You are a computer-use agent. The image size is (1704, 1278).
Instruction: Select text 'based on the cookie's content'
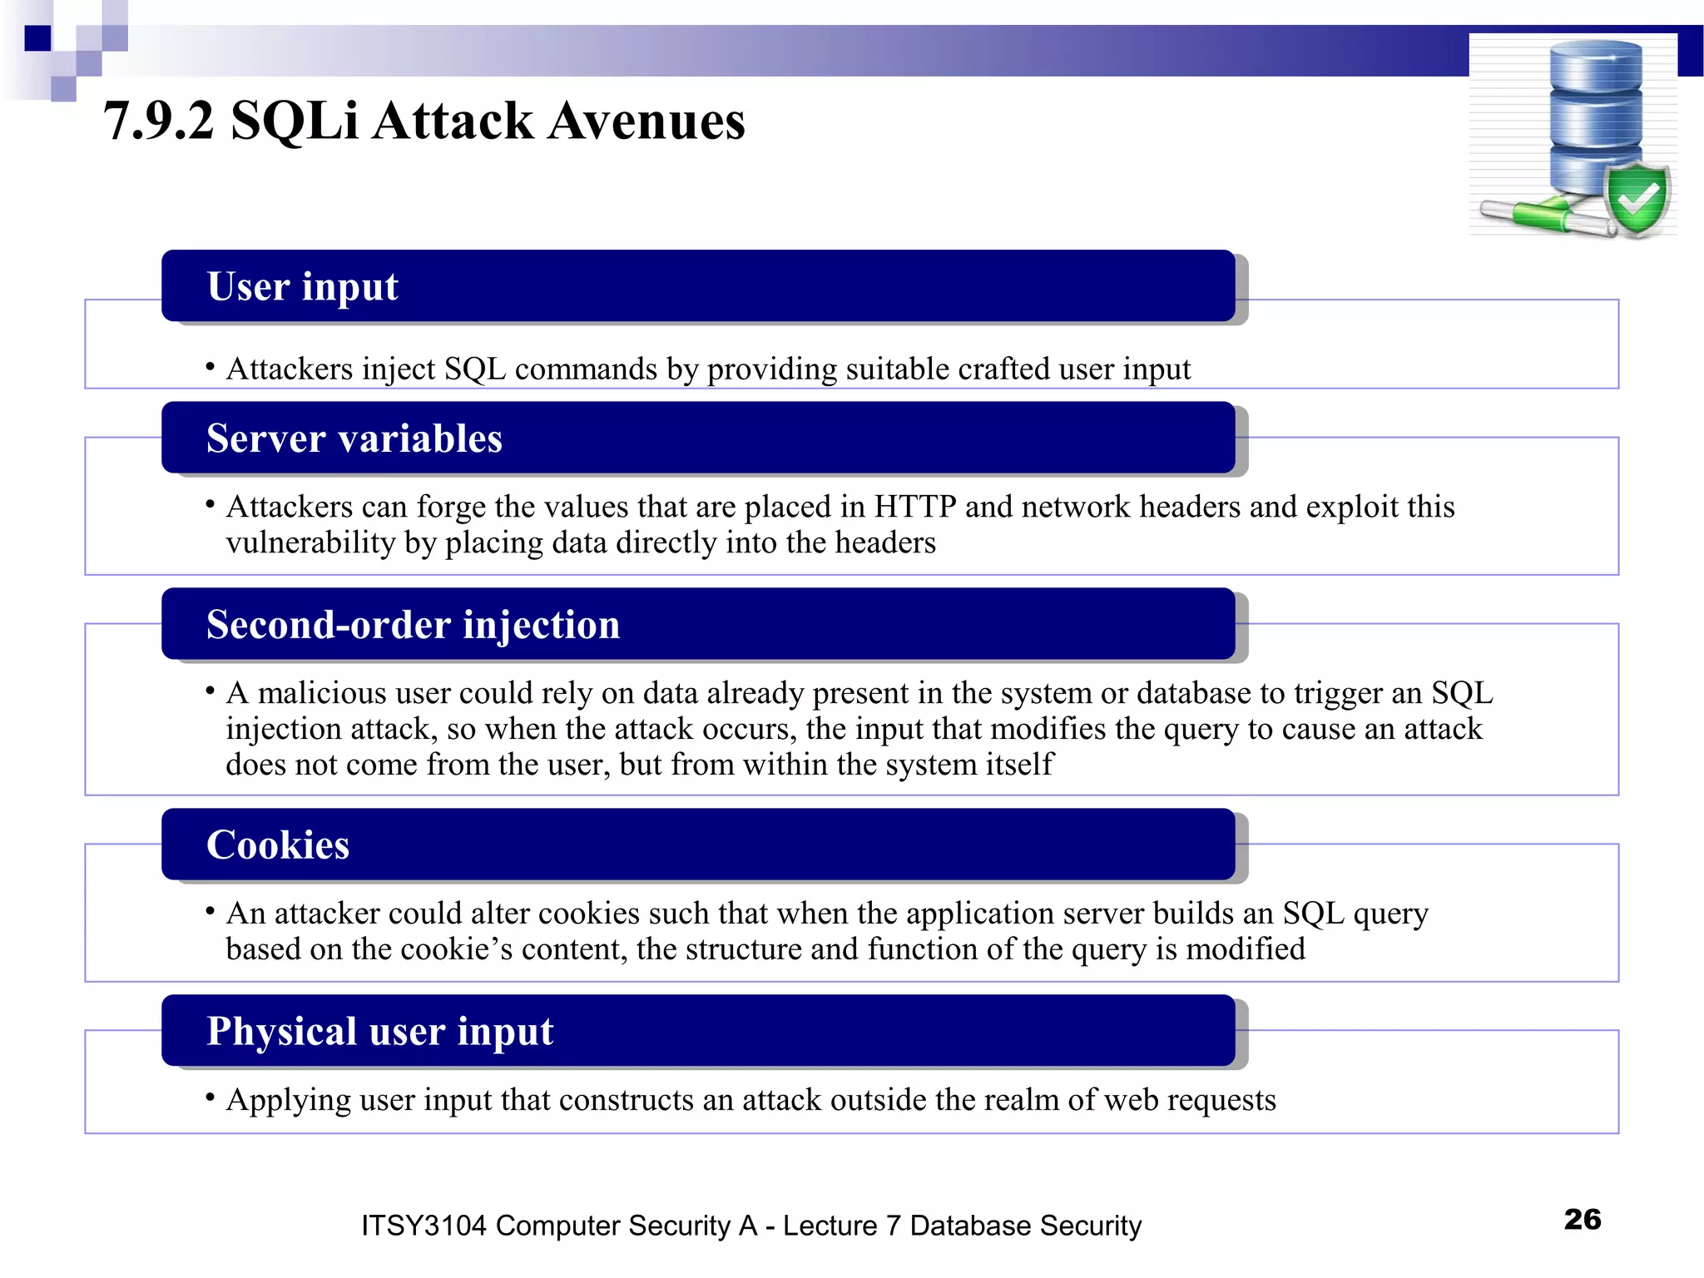tap(427, 949)
